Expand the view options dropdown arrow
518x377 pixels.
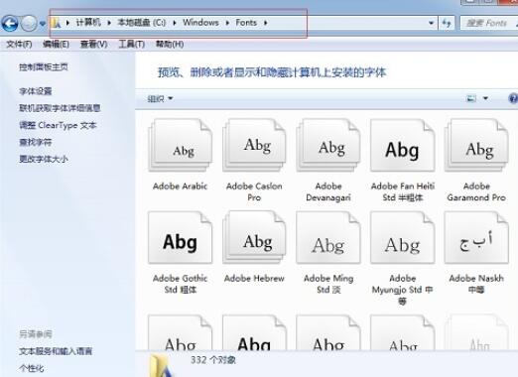485,98
